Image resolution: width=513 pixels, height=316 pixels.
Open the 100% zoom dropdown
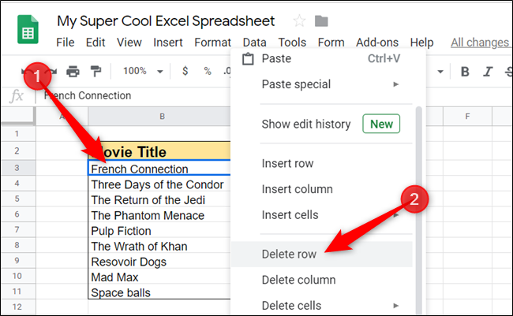click(143, 72)
